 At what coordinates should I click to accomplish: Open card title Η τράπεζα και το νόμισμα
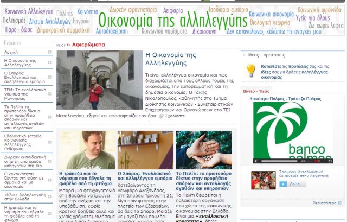(86, 179)
